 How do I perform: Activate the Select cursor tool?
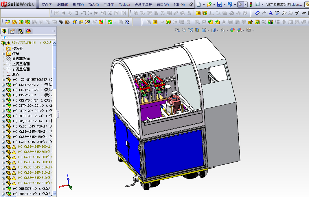point(240,4)
